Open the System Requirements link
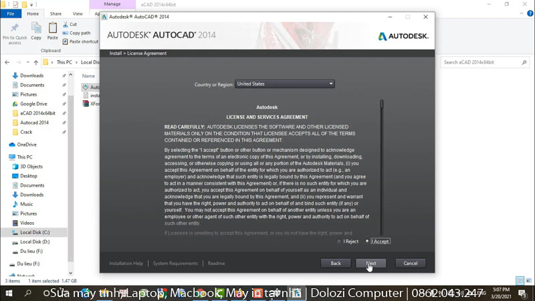This screenshot has height=301, width=535. pos(175,263)
